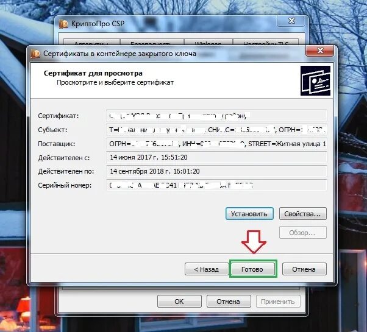Click OK in КриптоПро CSP window
367x332 pixels.
click(179, 302)
